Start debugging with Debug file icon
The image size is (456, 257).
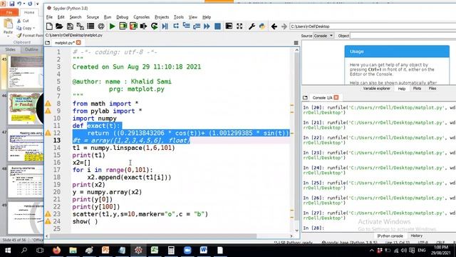(165, 26)
